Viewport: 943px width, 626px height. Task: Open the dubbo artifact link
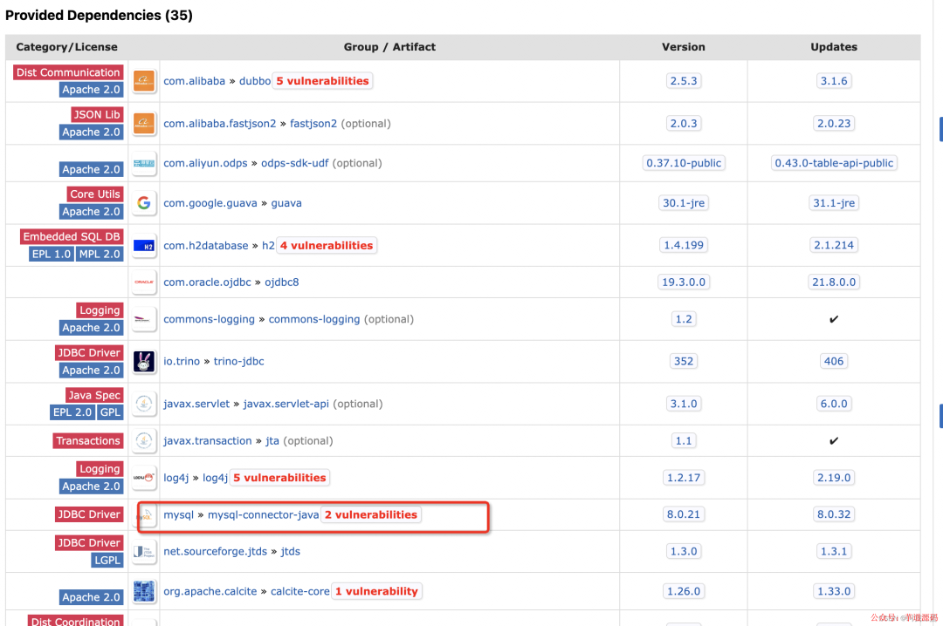pyautogui.click(x=255, y=81)
